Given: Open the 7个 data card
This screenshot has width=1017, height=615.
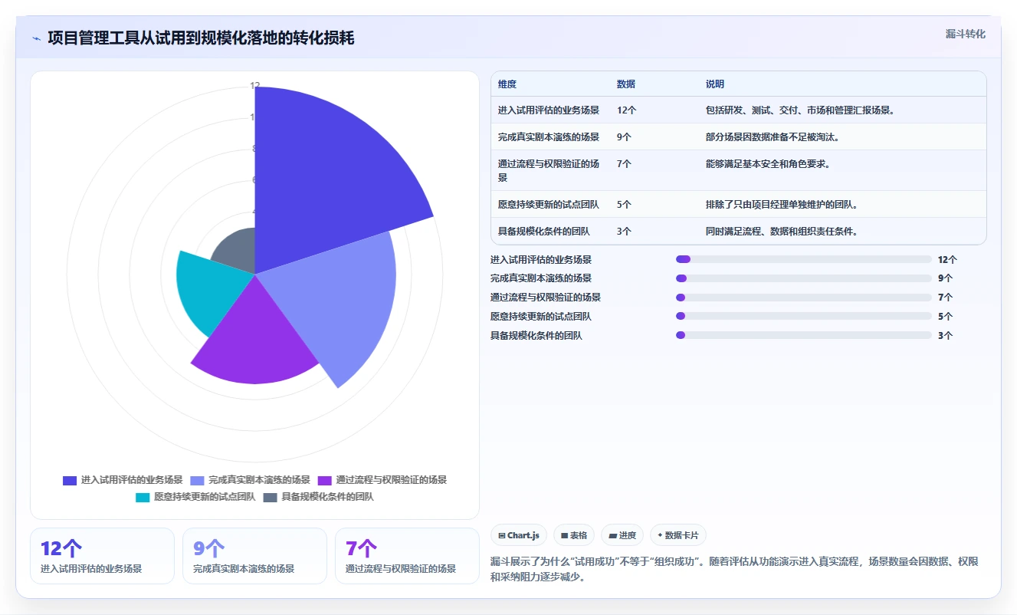Looking at the screenshot, I should point(408,556).
